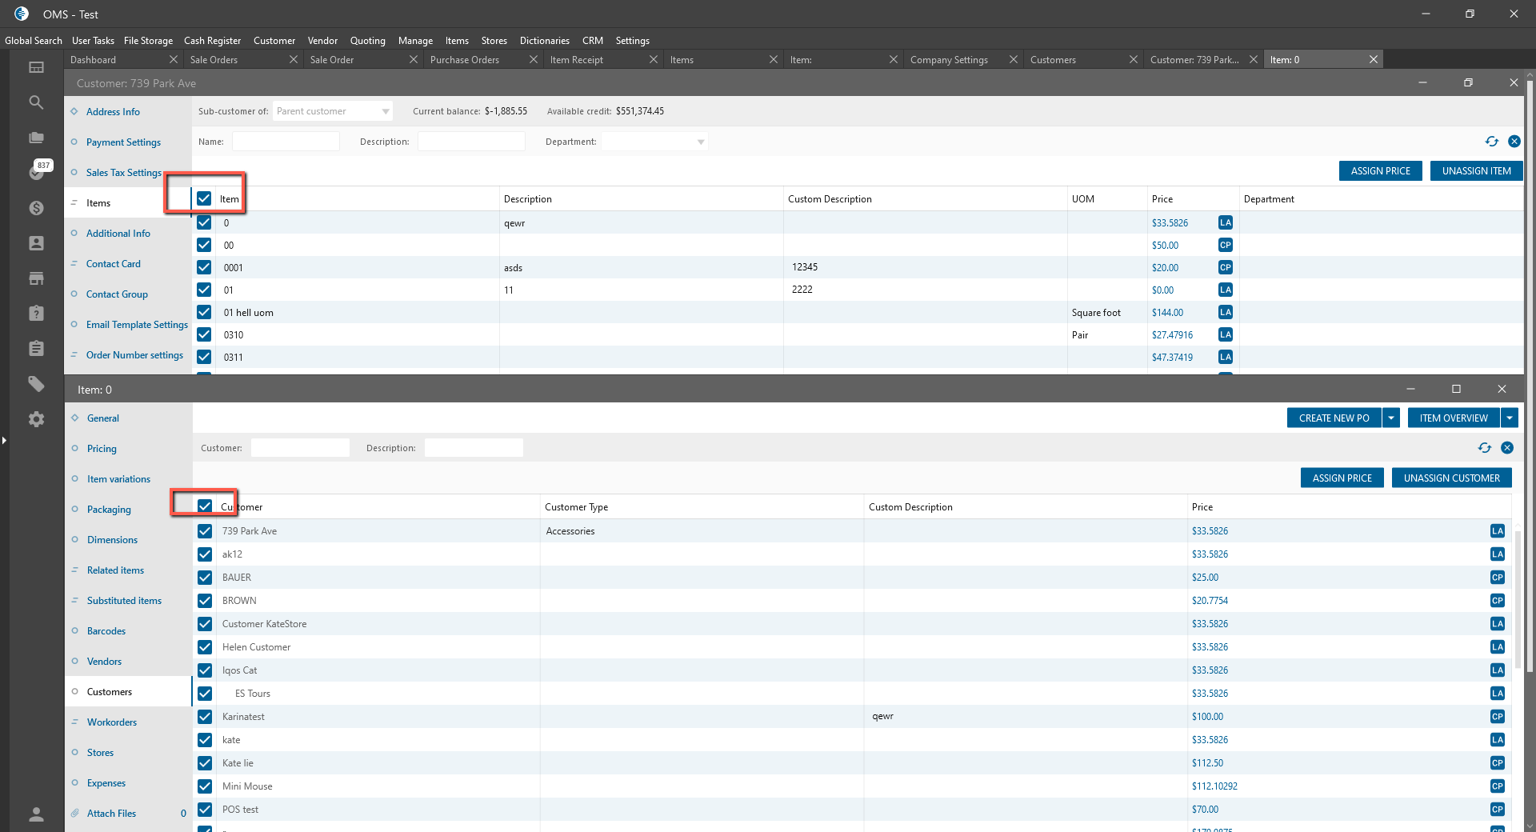
Task: Click the refresh icon in the Item customers filter row
Action: pyautogui.click(x=1485, y=448)
